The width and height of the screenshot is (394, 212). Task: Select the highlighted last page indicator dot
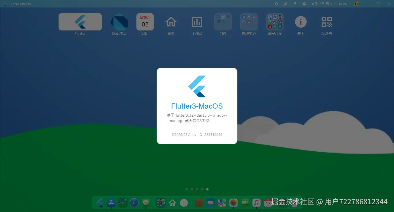tap(207, 189)
